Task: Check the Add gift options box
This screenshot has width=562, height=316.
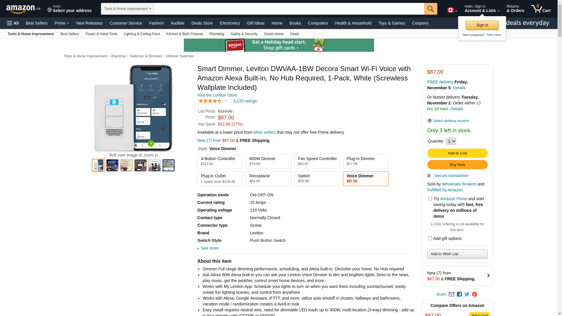Action: pyautogui.click(x=430, y=238)
